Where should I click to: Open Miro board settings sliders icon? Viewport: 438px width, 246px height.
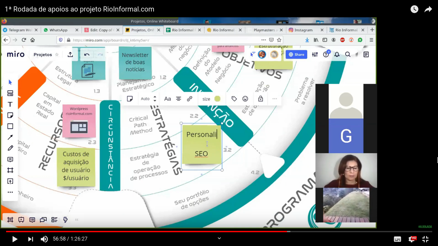point(315,54)
